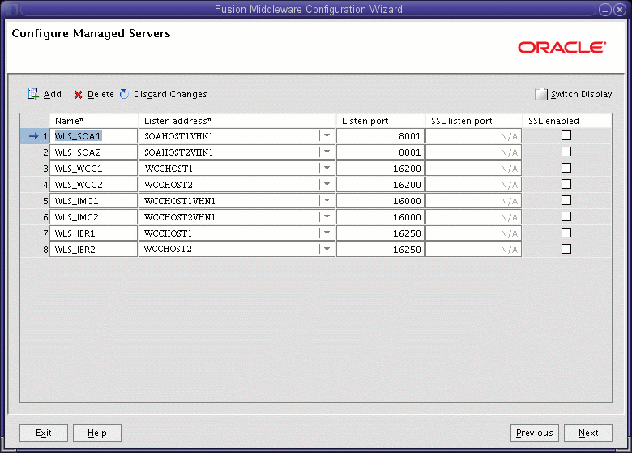Screen dimensions: 632x453
Task: Click SOAHOST2VHN1 listen address text
Action: (x=178, y=152)
